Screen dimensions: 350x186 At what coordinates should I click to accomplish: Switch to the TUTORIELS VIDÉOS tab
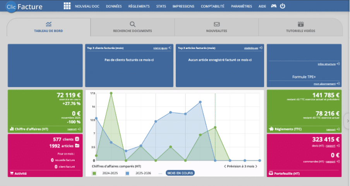pyautogui.click(x=300, y=27)
